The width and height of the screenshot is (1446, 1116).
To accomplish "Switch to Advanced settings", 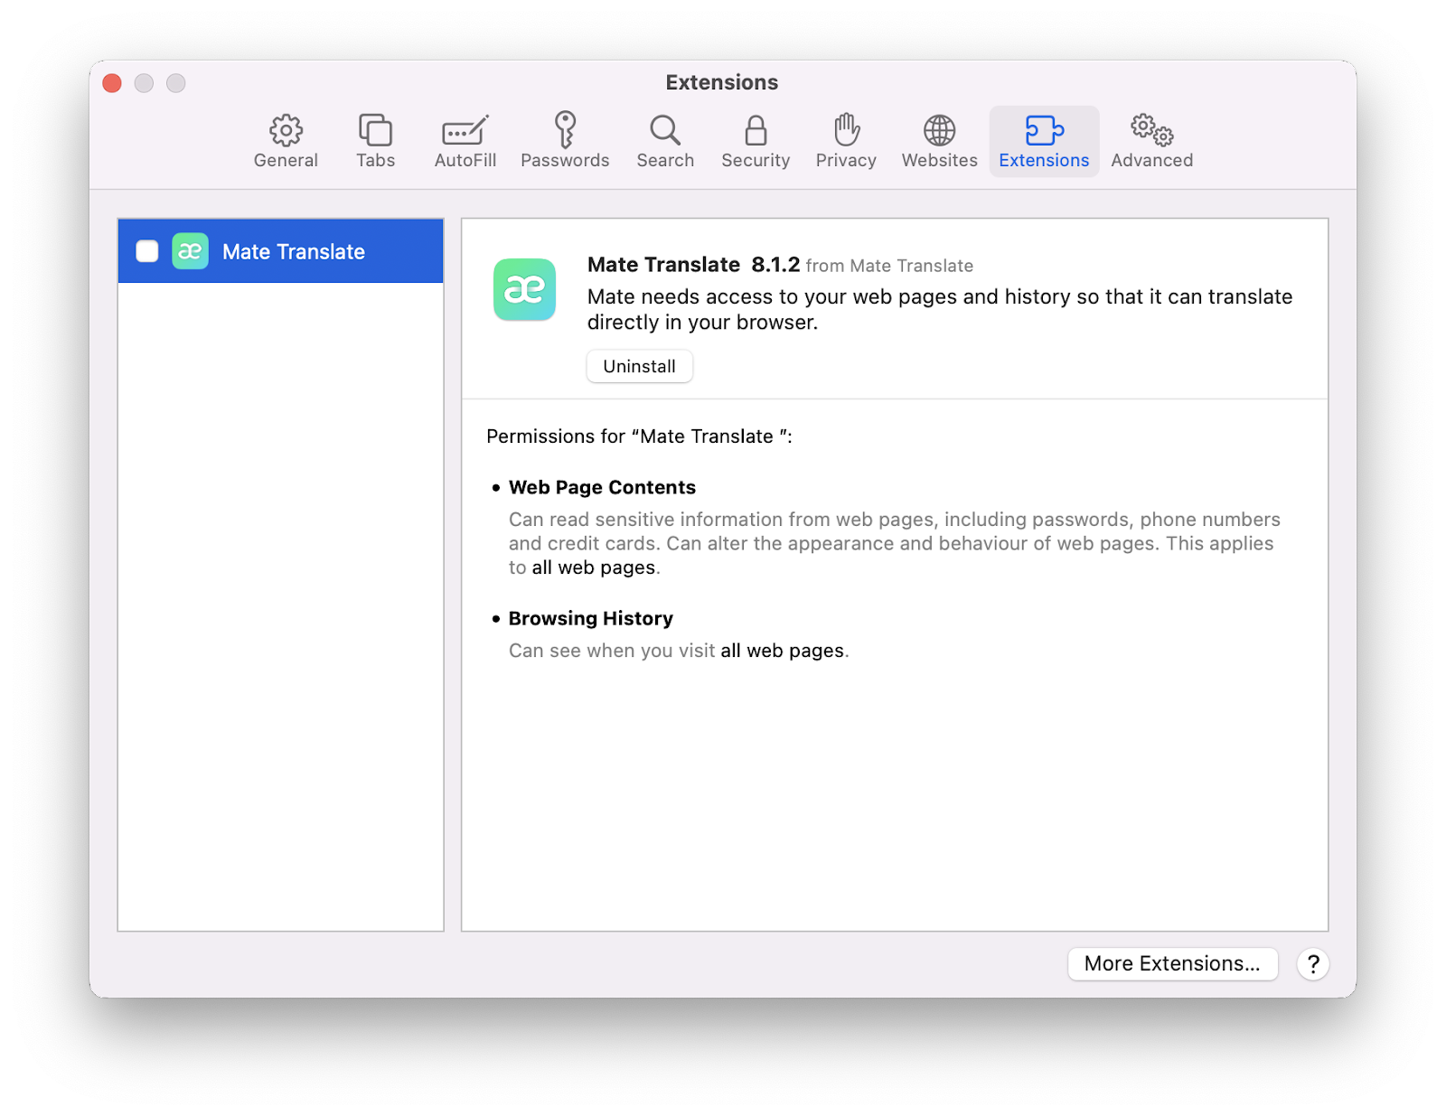I will click(x=1151, y=140).
